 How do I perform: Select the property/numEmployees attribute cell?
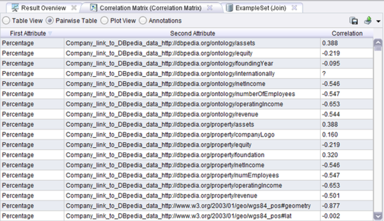[192, 175]
